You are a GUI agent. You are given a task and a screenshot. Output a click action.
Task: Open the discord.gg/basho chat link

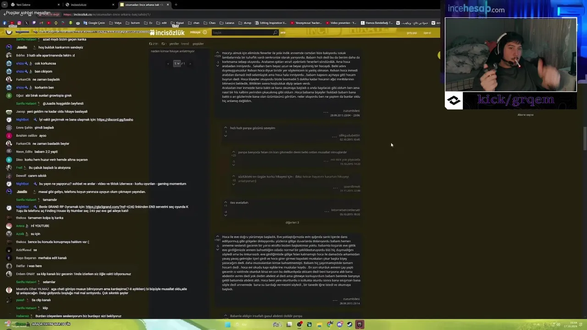(115, 120)
